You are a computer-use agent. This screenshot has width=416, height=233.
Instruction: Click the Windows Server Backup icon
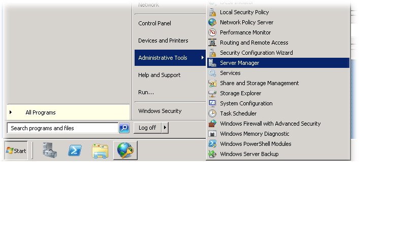click(212, 154)
